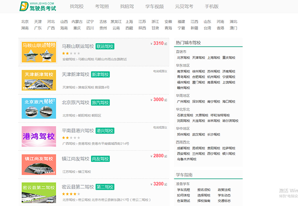Screen dimensions: 298x206
Task: Open 马鞍山联运驾校 thumbnail image
Action: pyautogui.click(x=39, y=52)
